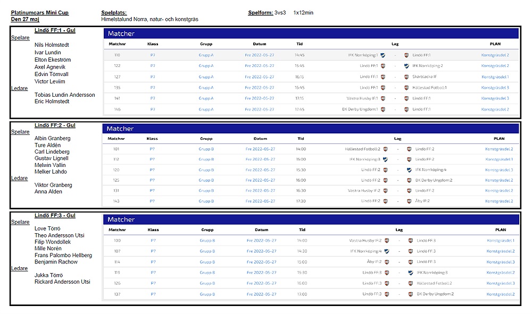Open the Konstgräsdel 1 link for match 127
The image size is (532, 314).
click(x=495, y=77)
